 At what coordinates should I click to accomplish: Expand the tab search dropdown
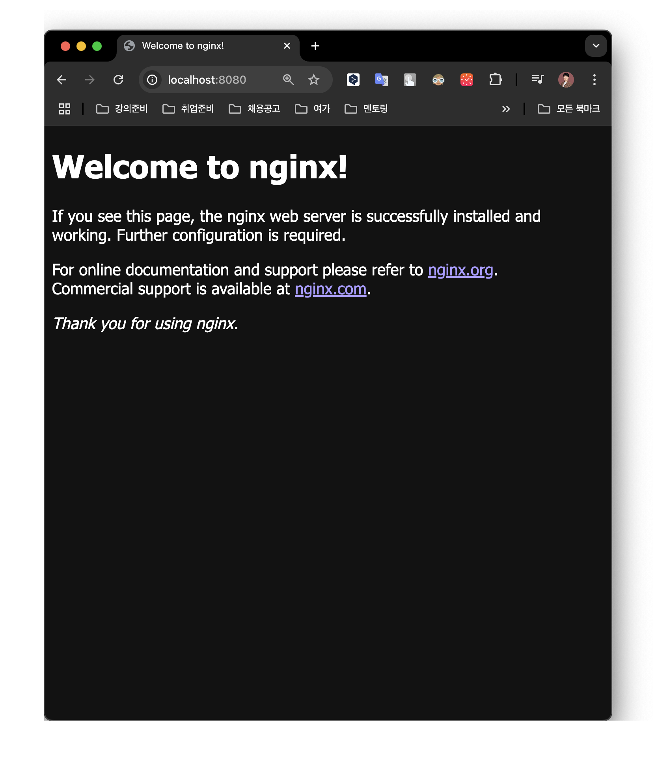pos(596,46)
